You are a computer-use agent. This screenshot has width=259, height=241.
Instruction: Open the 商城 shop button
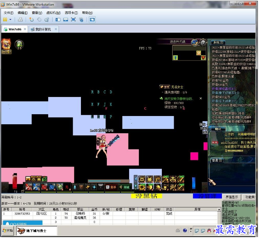point(124,187)
